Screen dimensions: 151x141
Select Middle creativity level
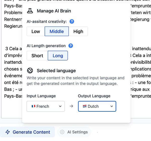click(57, 31)
